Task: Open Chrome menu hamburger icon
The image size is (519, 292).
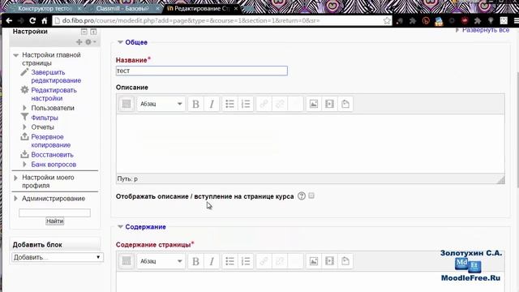Action: tap(516, 21)
